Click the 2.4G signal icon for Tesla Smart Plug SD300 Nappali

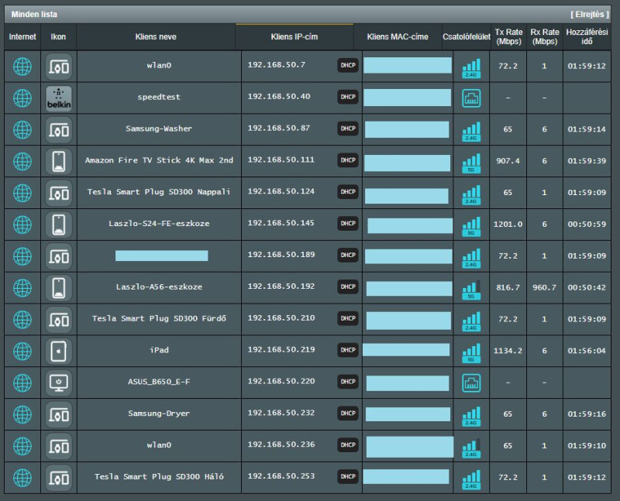click(x=471, y=192)
